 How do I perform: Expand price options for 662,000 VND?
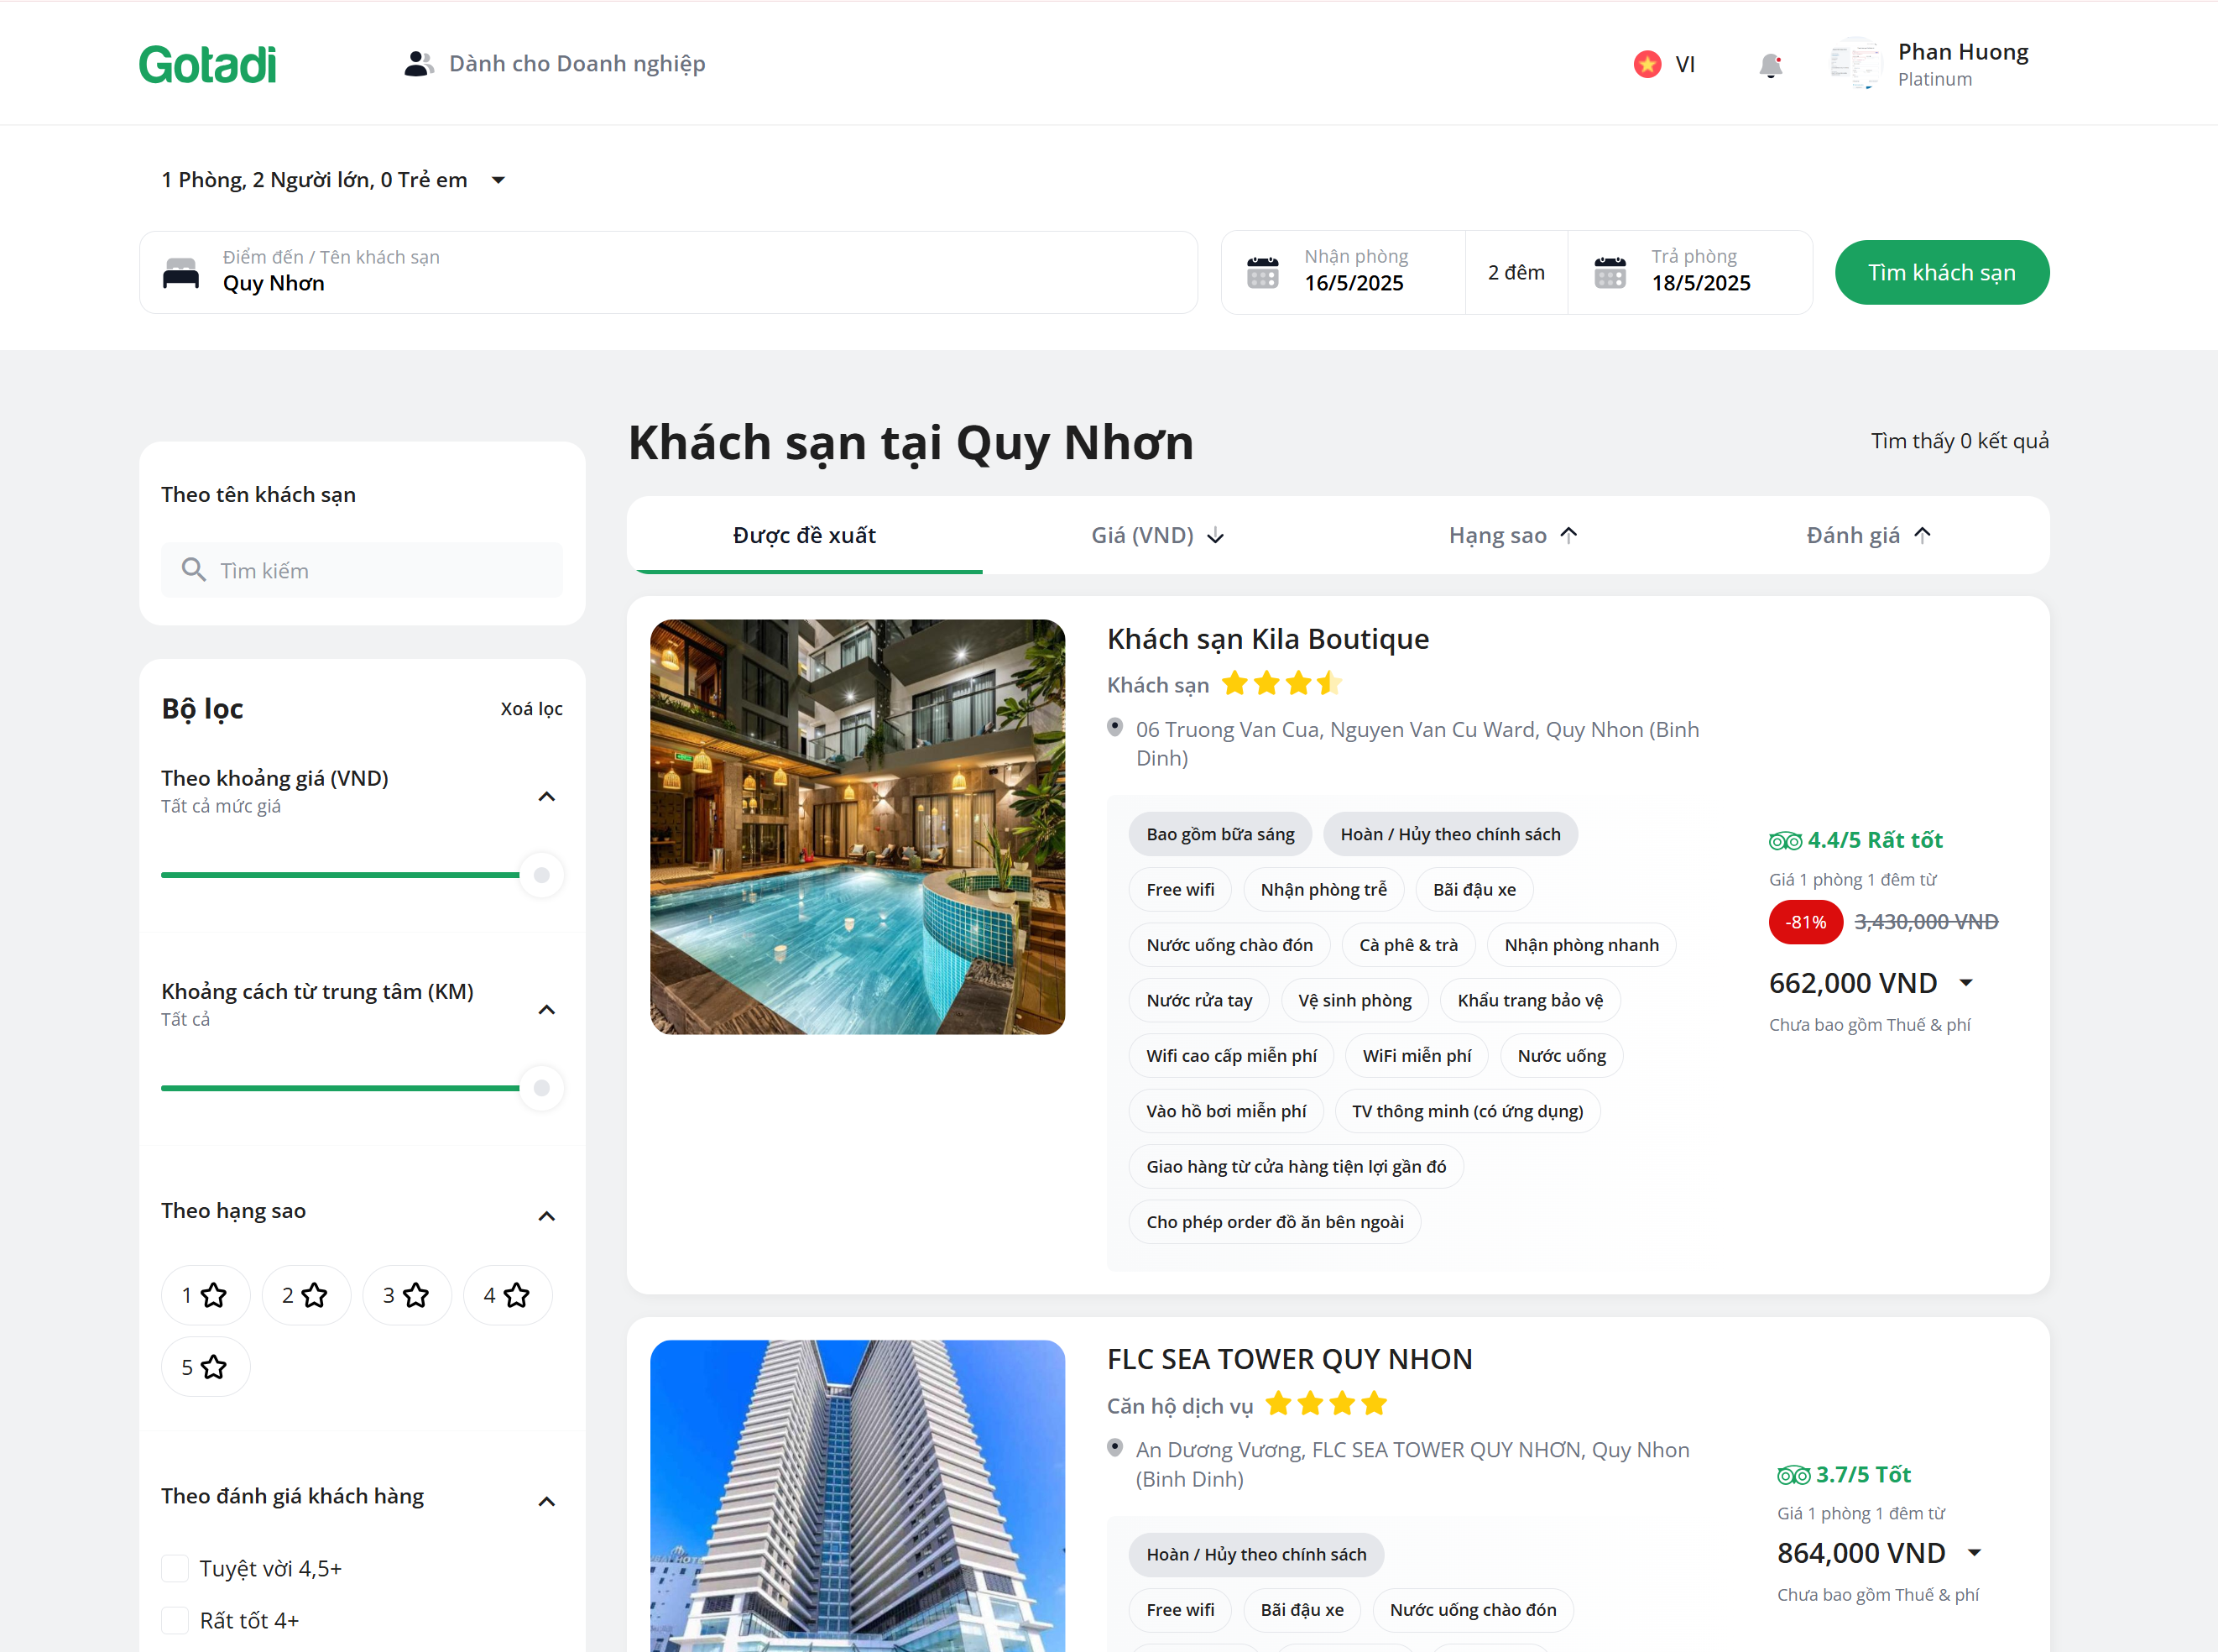[x=1965, y=983]
